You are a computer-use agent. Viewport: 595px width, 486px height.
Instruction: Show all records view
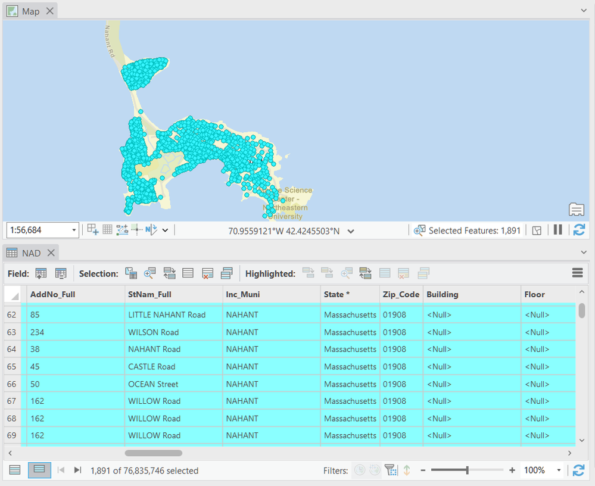tap(15, 471)
